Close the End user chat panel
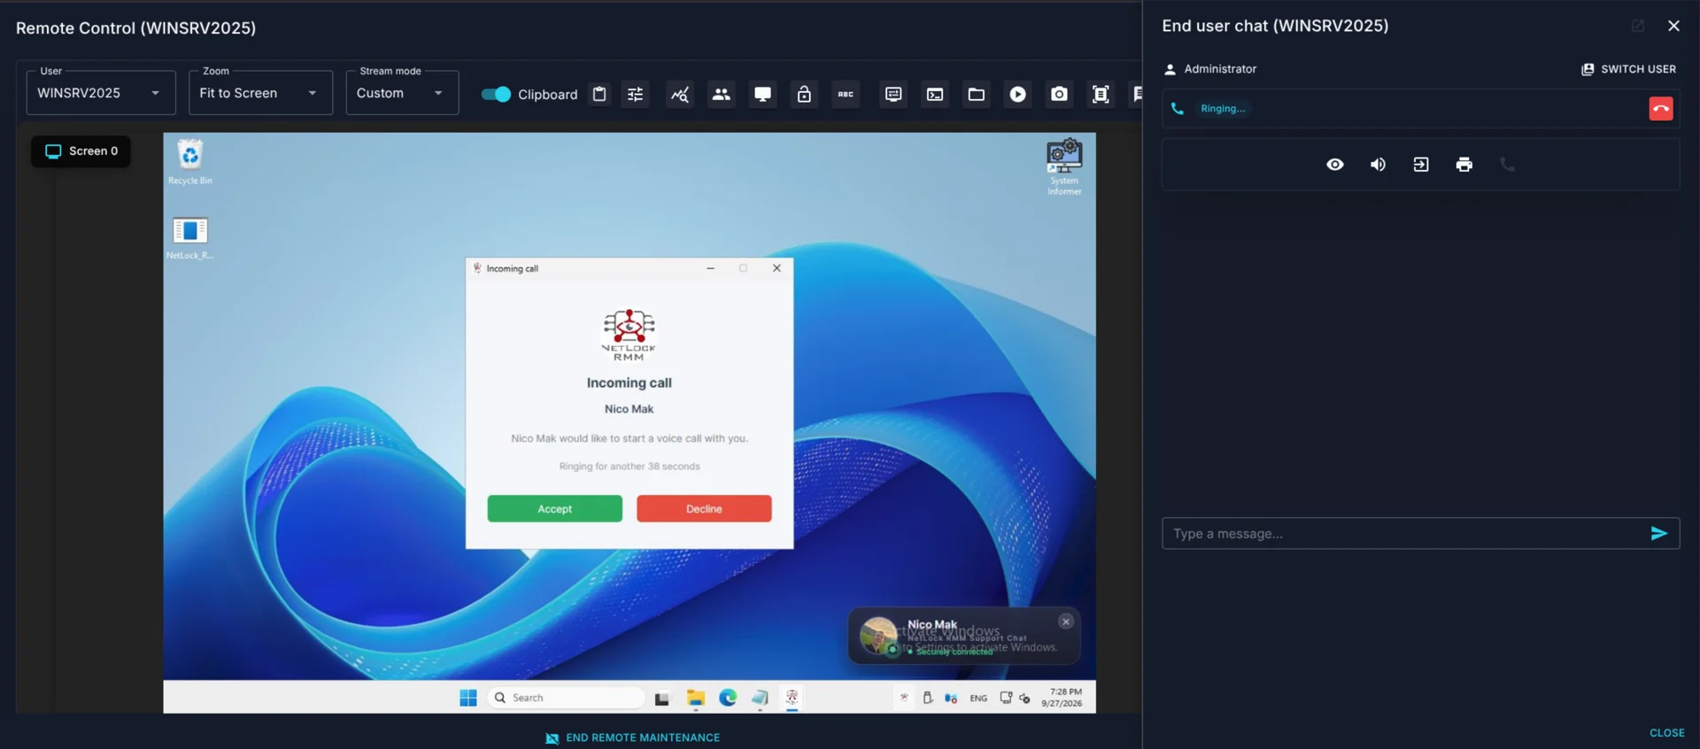The width and height of the screenshot is (1700, 749). click(x=1673, y=26)
